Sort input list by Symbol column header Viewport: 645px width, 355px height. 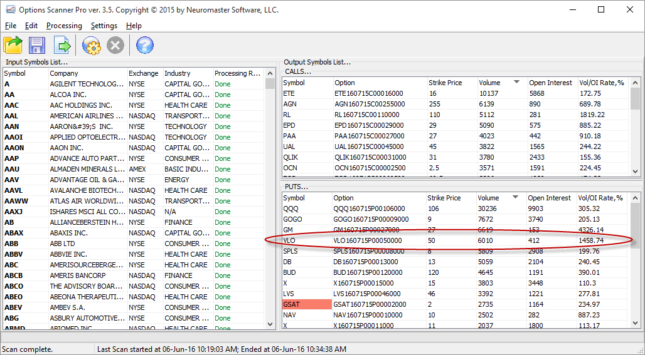[x=26, y=73]
